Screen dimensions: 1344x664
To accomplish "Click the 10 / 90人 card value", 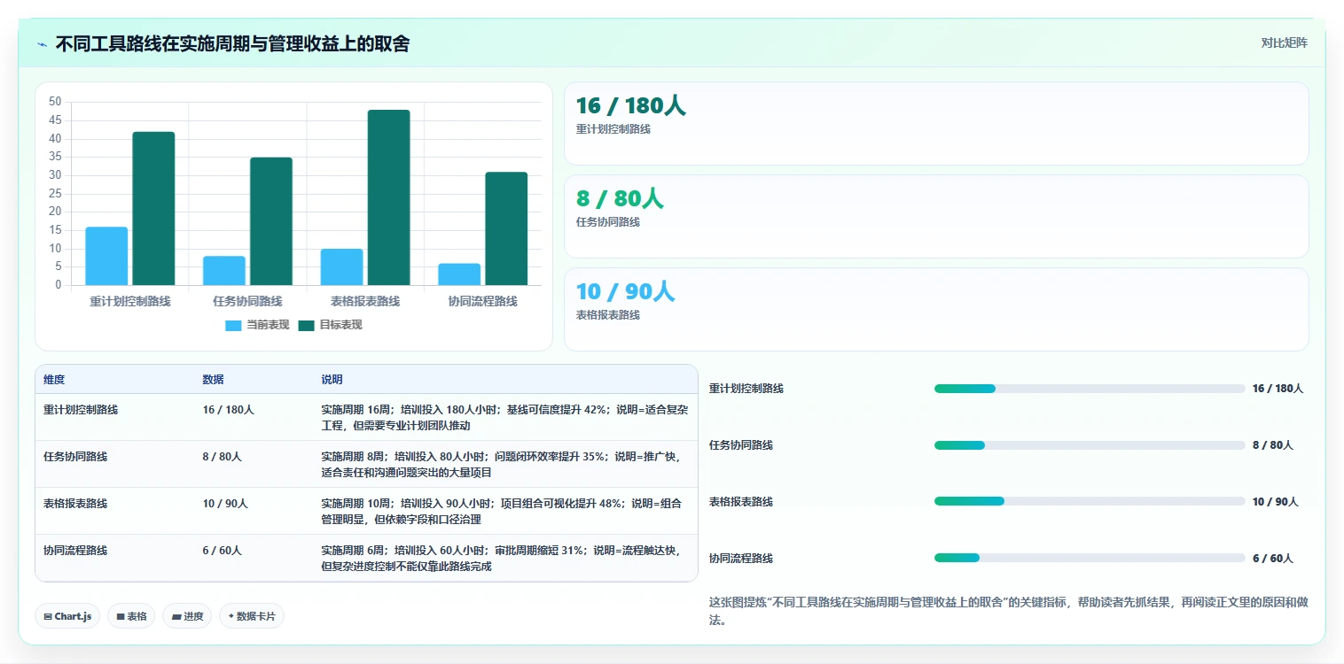I will [625, 291].
